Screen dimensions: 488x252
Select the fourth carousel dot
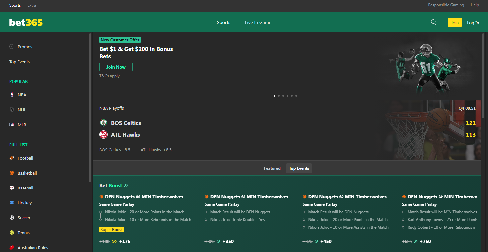(x=287, y=96)
